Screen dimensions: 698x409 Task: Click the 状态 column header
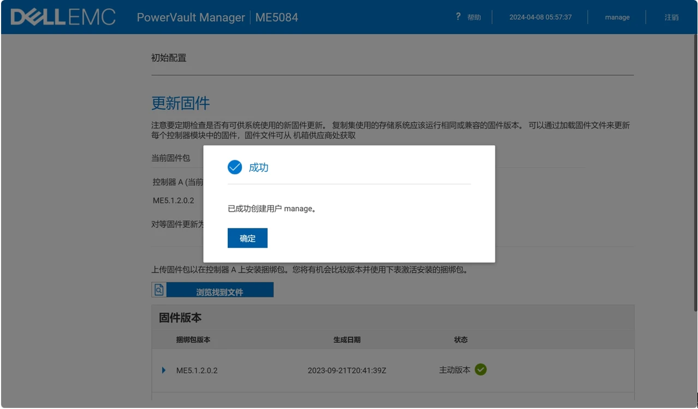(461, 339)
